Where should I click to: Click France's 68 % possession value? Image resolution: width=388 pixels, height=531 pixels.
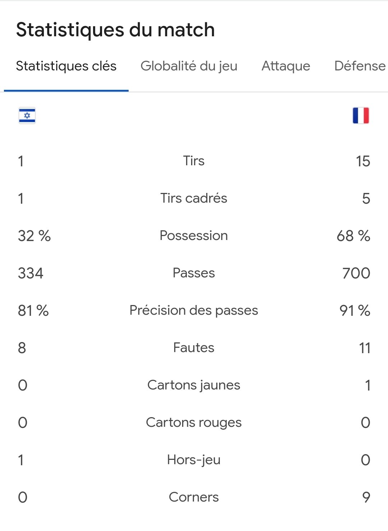pos(354,236)
